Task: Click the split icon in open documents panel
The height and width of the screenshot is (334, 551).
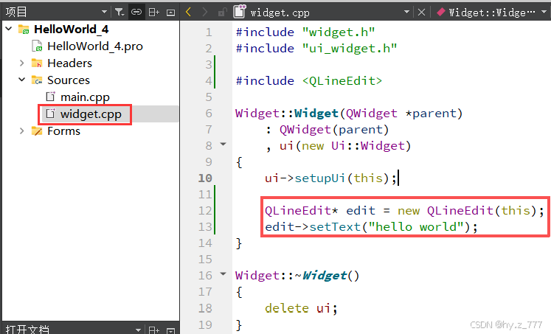Action: 154,330
